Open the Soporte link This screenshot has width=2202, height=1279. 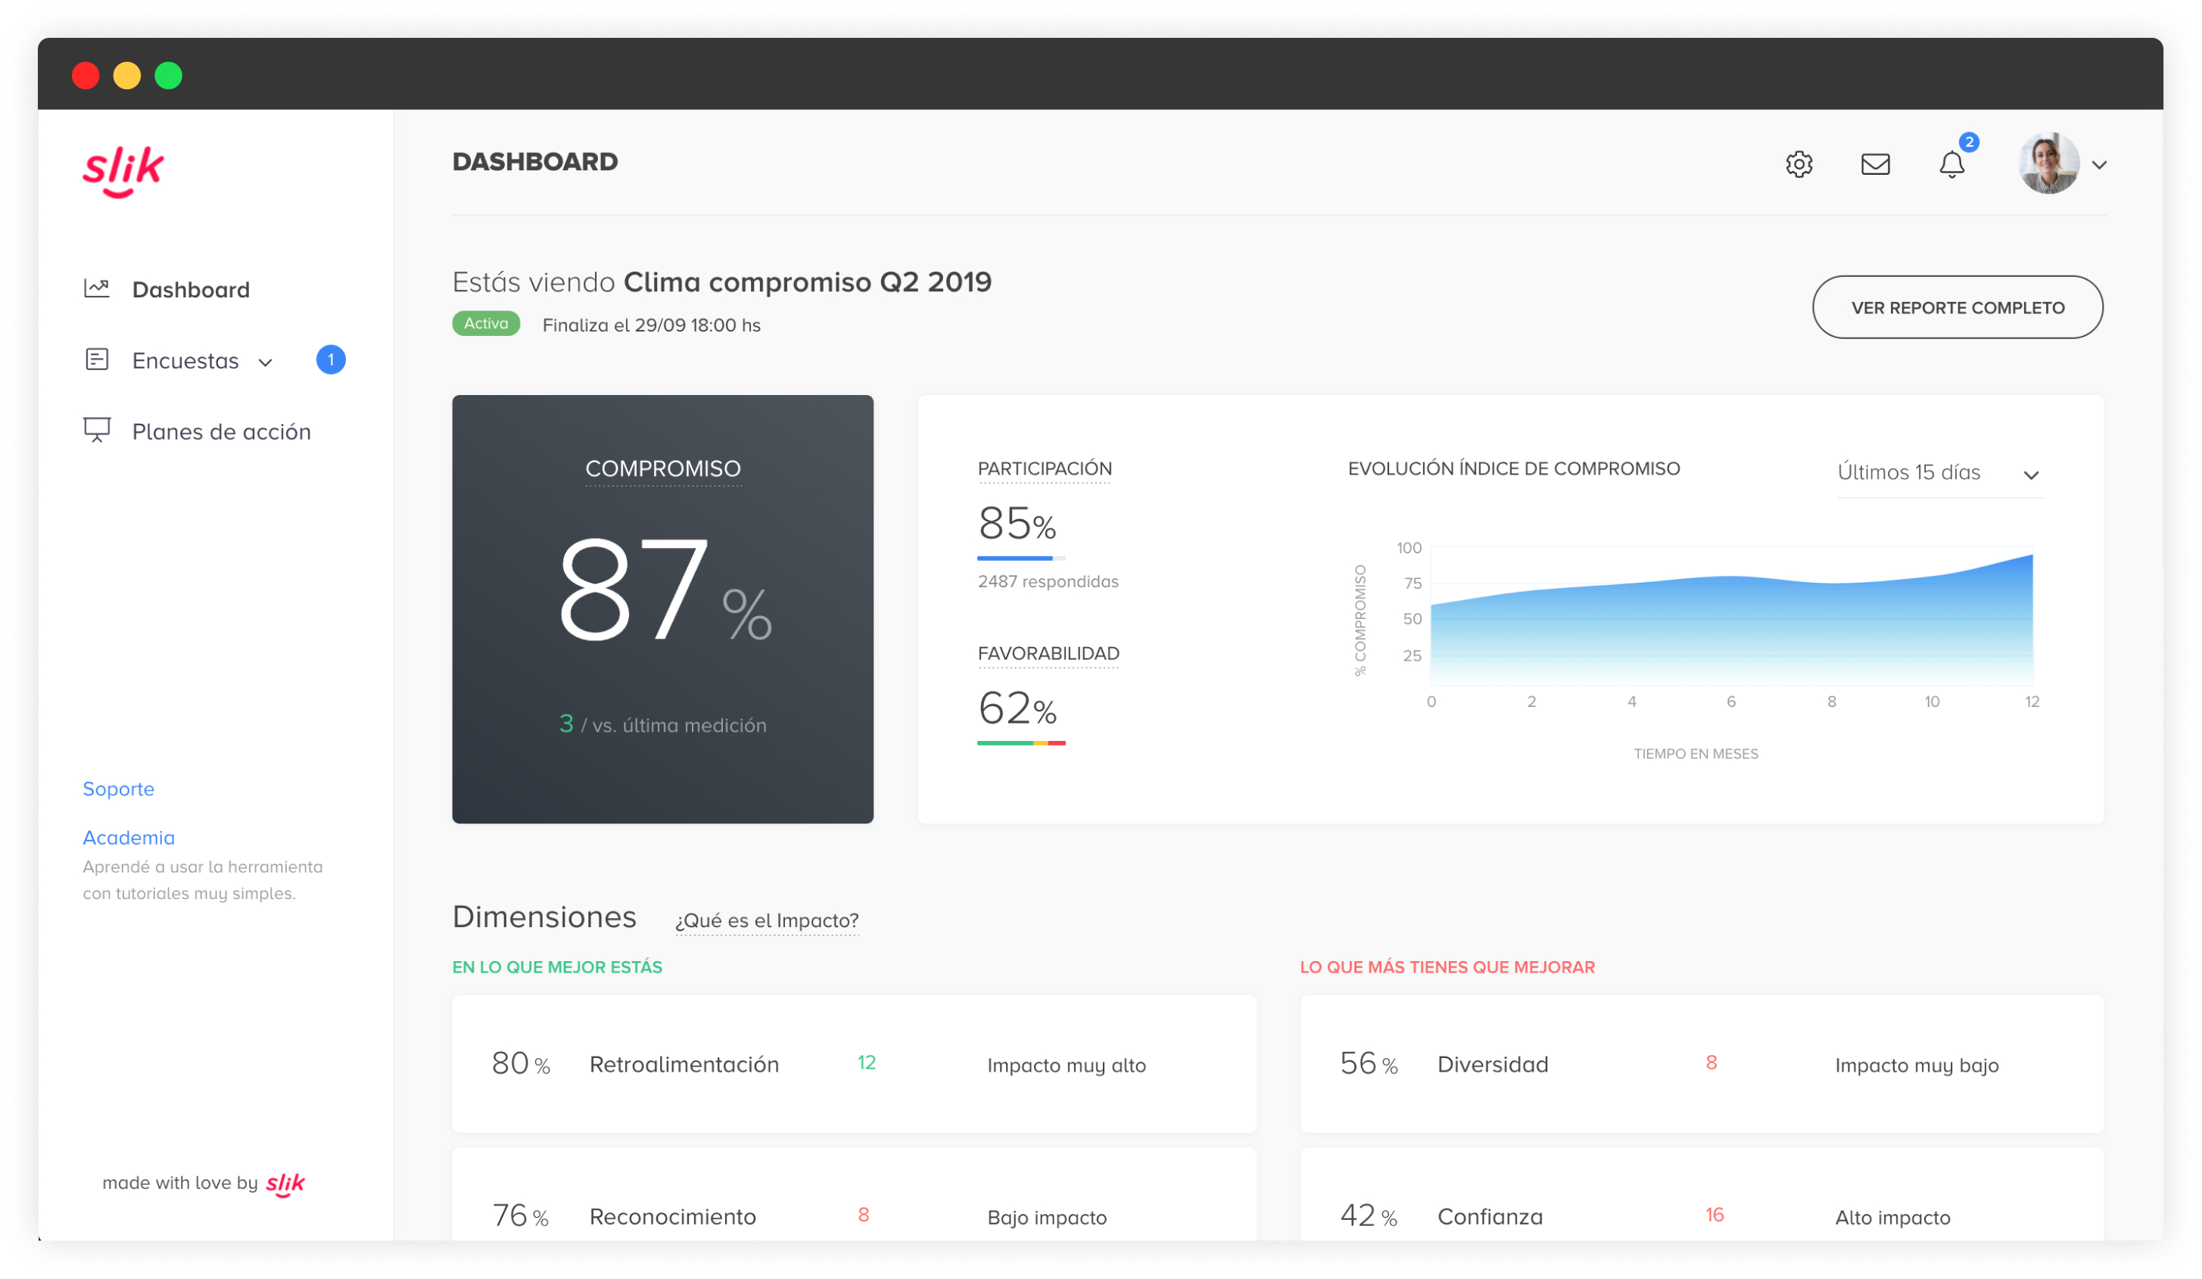118,789
